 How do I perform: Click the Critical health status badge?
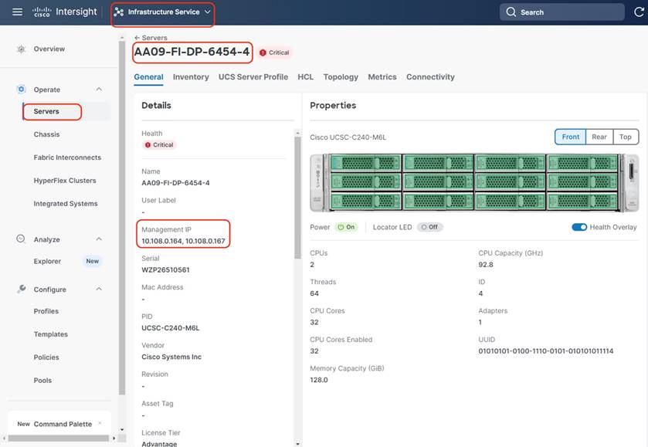(x=159, y=144)
